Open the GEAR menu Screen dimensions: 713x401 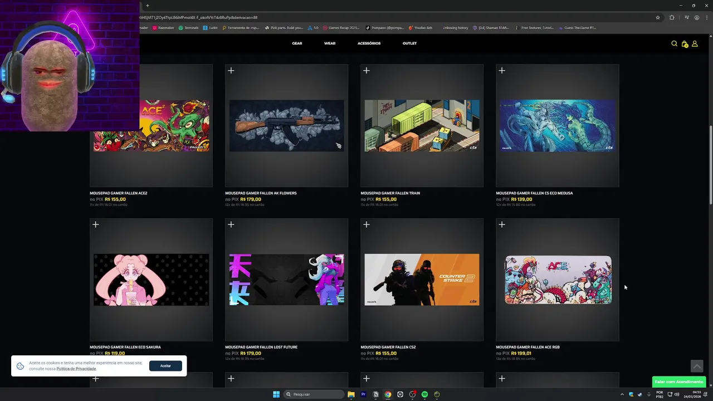click(297, 43)
